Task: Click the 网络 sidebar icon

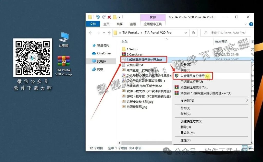Action: pyautogui.click(x=94, y=68)
